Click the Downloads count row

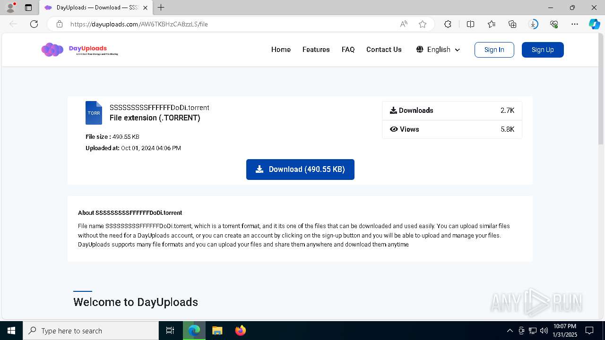click(x=452, y=110)
